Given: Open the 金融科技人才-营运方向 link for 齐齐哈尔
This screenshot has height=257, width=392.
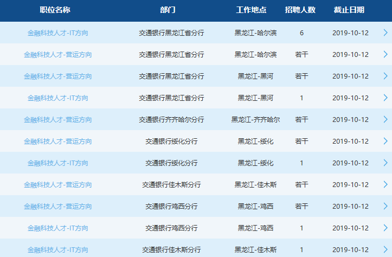Looking at the screenshot, I should pos(58,120).
